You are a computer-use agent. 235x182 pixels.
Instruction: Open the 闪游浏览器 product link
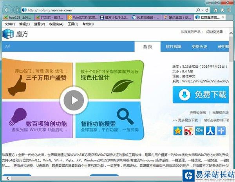point(215,32)
